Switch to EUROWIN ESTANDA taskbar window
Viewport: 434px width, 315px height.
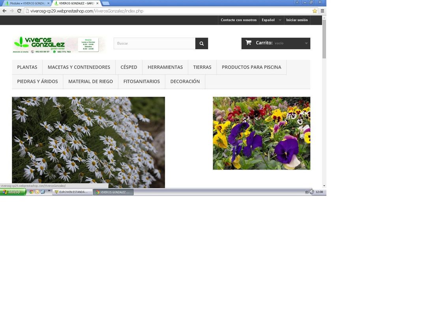73,192
